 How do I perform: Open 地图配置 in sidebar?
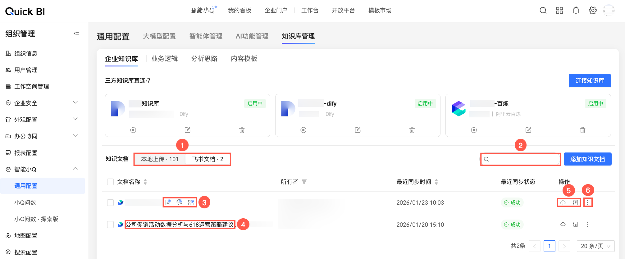tap(26, 236)
